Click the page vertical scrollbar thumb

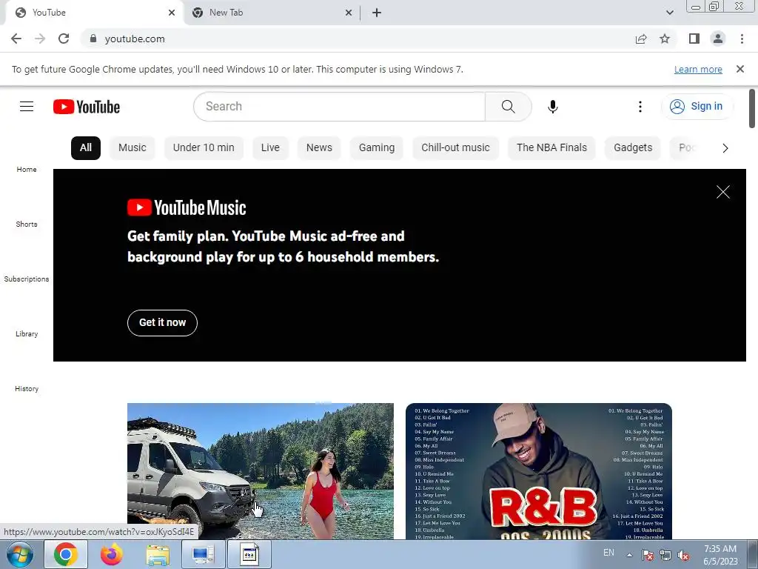point(752,108)
